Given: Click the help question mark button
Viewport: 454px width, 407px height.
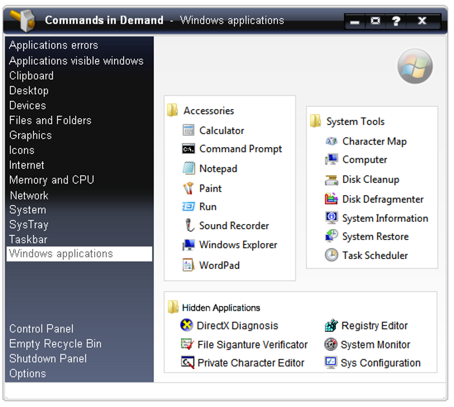Looking at the screenshot, I should pos(396,21).
